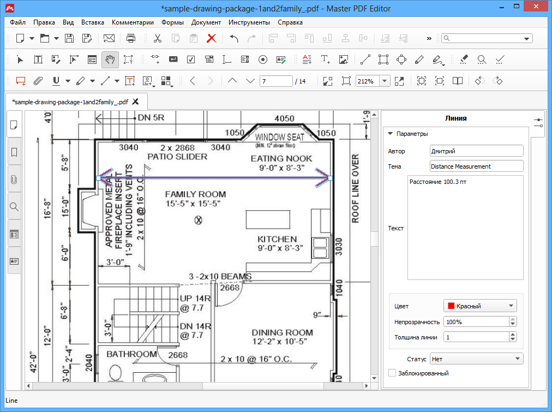This screenshot has height=412, width=552.
Task: Click the two-page Book view icon
Action: 457,81
